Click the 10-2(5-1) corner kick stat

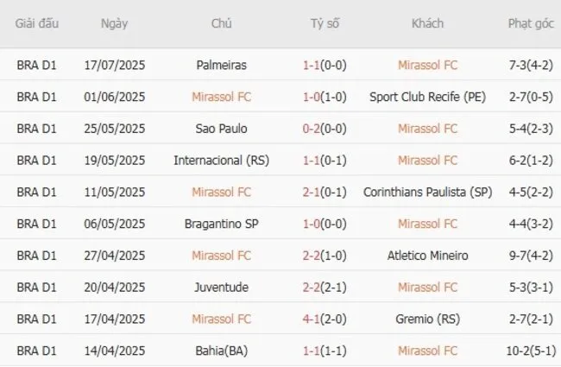point(531,351)
